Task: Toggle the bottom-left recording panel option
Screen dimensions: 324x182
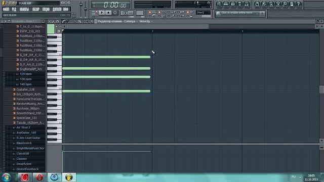Action: point(150,16)
